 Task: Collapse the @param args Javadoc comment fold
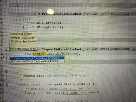point(7,72)
